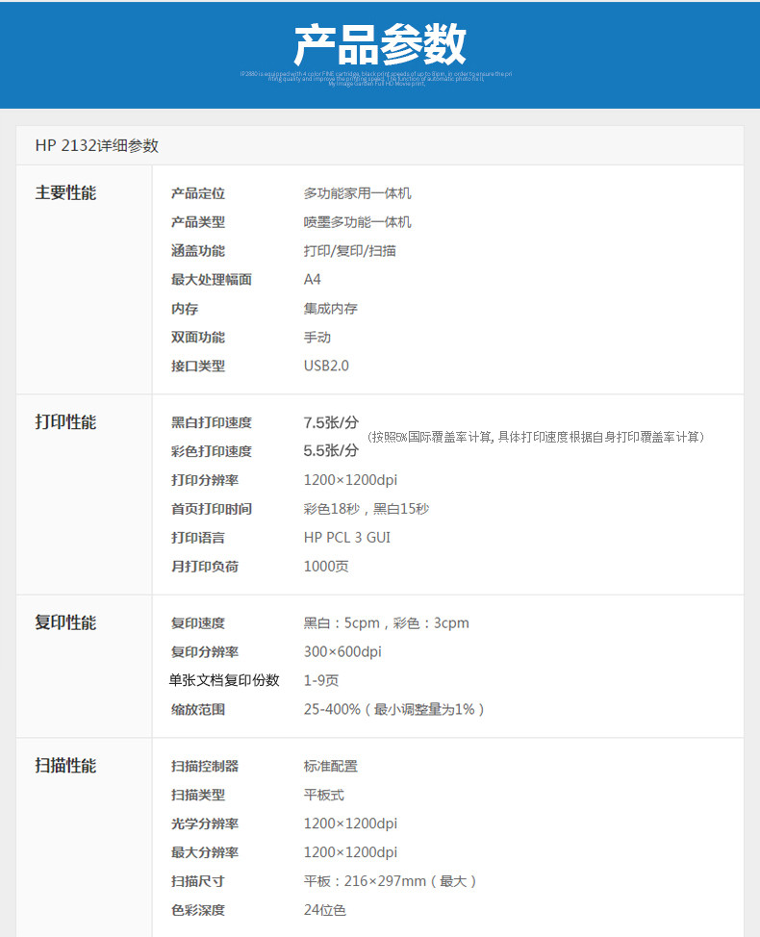Click the value 标准配置

pos(330,766)
